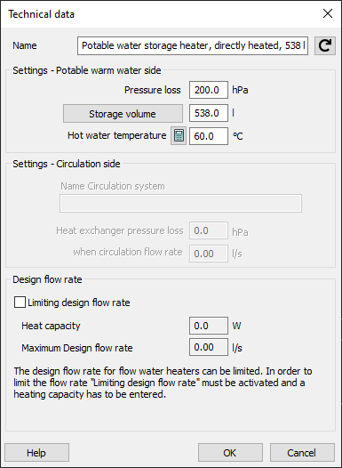Click the Limiting design flow rate label

(79, 303)
